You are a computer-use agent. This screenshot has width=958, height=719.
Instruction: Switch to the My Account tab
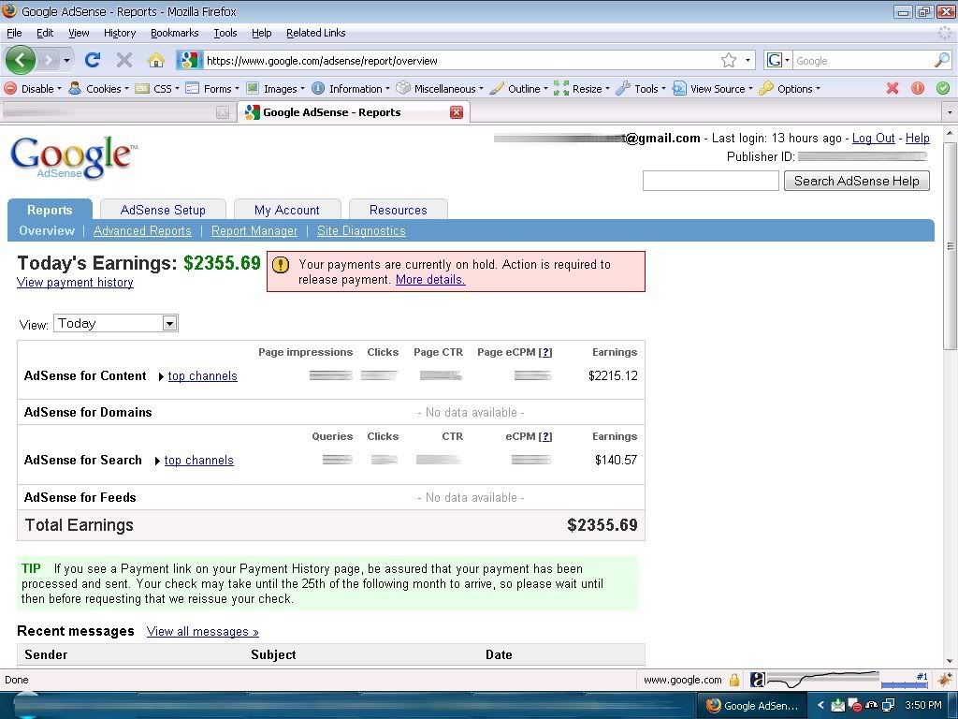(287, 210)
